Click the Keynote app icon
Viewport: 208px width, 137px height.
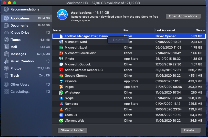point(61,81)
